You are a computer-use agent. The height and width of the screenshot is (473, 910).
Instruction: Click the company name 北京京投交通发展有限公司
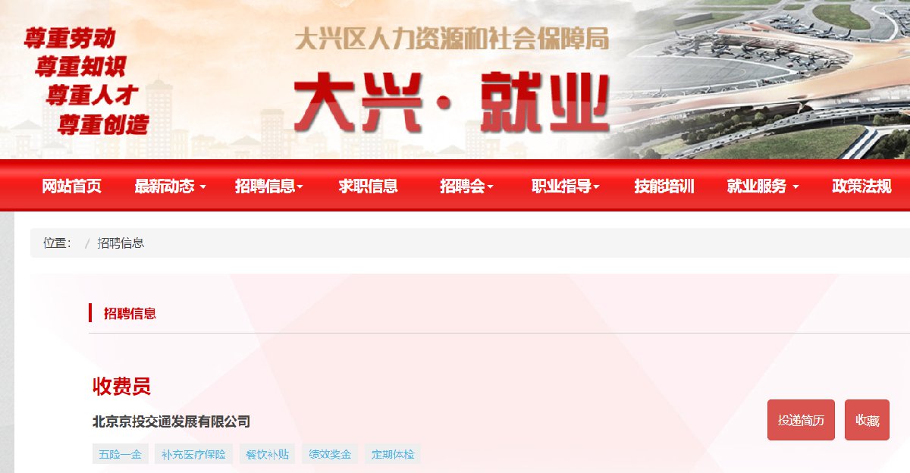[171, 421]
